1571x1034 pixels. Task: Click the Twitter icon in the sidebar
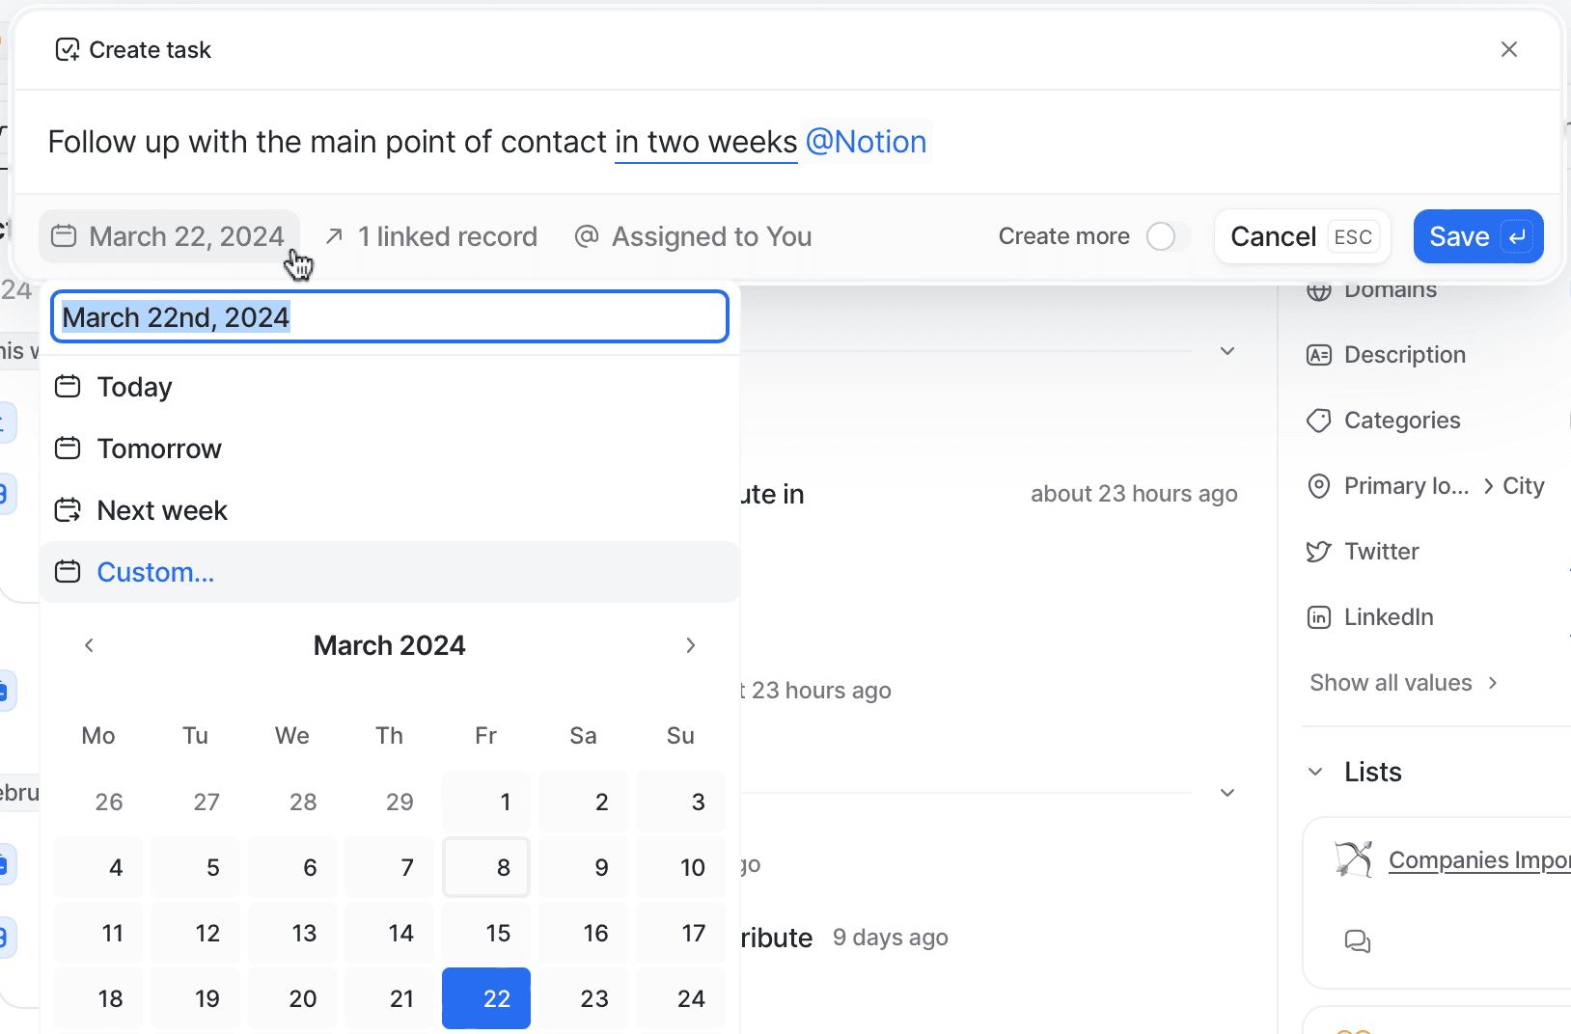pyautogui.click(x=1319, y=551)
